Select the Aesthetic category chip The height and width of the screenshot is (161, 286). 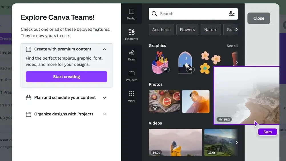[x=161, y=30]
